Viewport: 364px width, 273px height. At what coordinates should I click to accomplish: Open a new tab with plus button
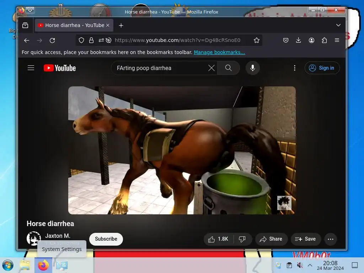[121, 25]
